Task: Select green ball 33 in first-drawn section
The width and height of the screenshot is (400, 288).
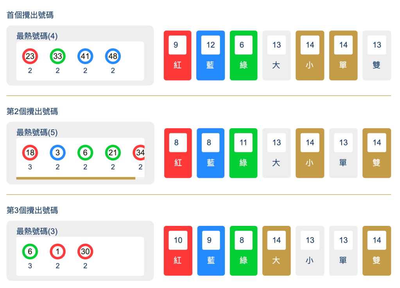Action: (x=57, y=56)
